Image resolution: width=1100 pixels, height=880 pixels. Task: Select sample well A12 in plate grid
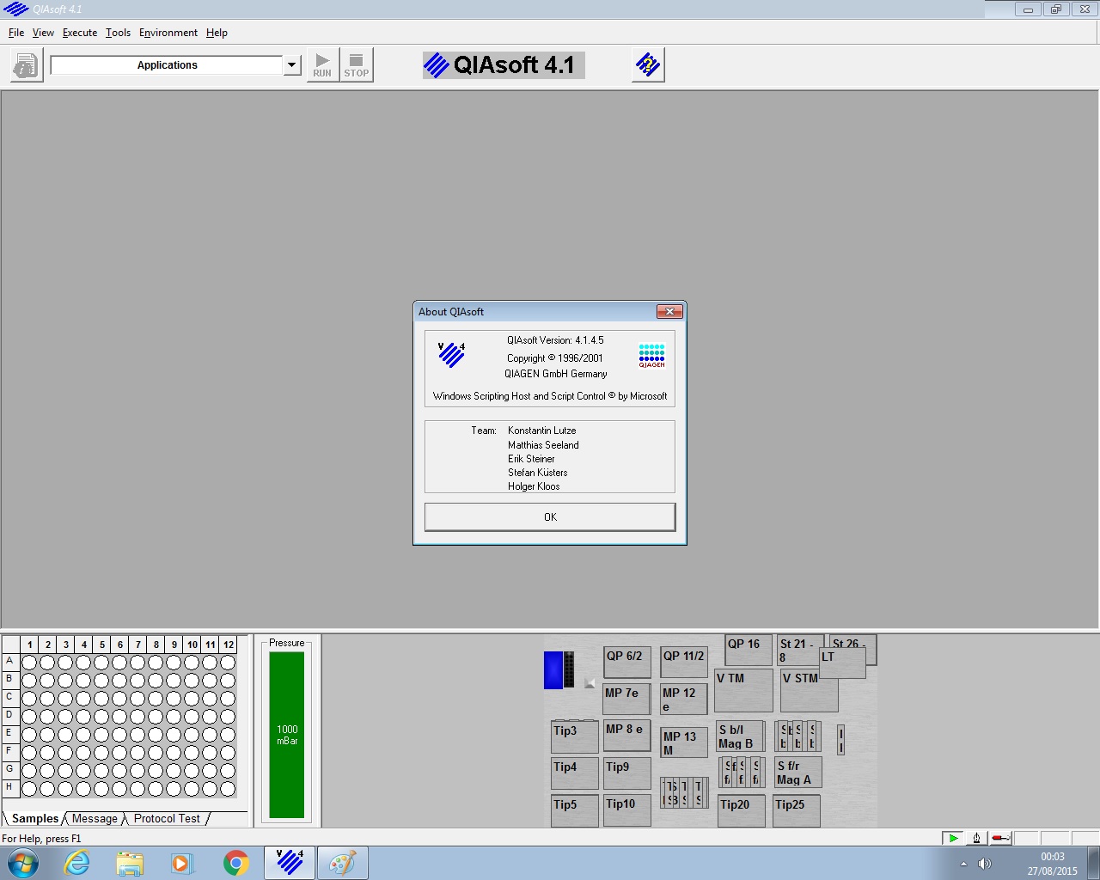228,663
